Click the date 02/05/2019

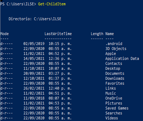[x=34, y=44]
